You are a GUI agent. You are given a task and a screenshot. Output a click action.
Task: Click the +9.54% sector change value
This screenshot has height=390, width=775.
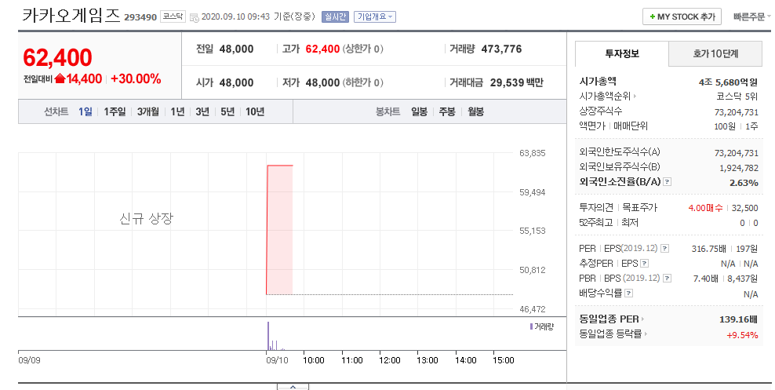click(x=742, y=335)
